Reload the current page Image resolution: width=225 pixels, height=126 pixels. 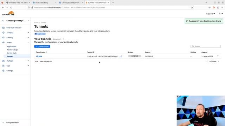(x=11, y=7)
